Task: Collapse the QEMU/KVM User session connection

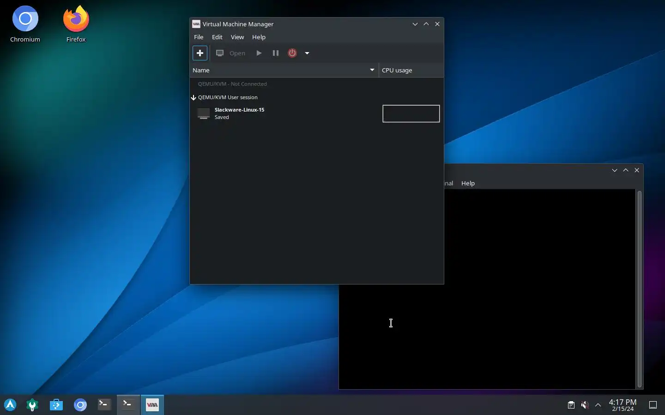Action: coord(193,97)
